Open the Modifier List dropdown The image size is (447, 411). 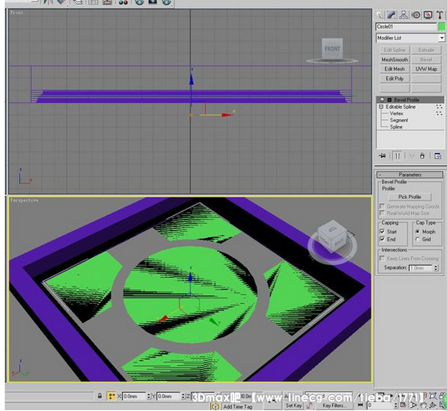pyautogui.click(x=410, y=38)
